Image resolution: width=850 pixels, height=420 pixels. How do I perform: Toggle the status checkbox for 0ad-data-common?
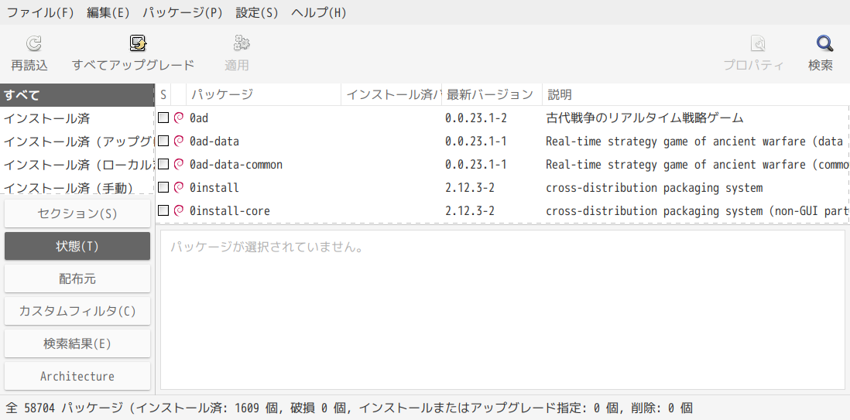[163, 164]
